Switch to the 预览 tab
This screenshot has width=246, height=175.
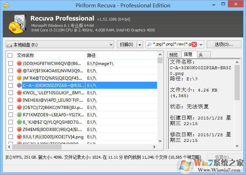click(x=173, y=54)
